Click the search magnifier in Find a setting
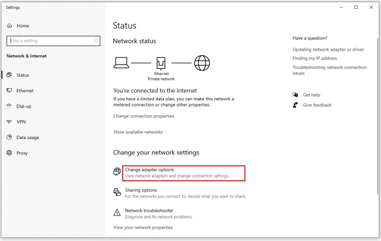This screenshot has height=241, width=381. (96, 41)
